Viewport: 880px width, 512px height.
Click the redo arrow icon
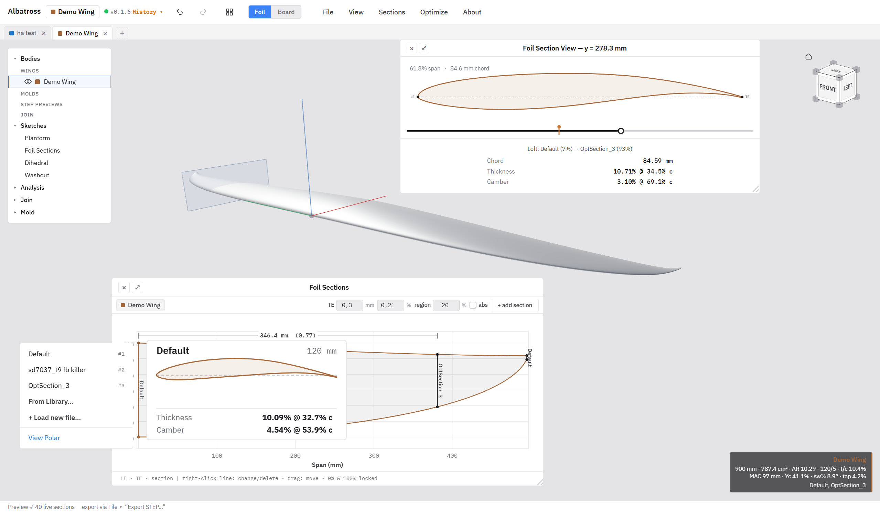(203, 12)
